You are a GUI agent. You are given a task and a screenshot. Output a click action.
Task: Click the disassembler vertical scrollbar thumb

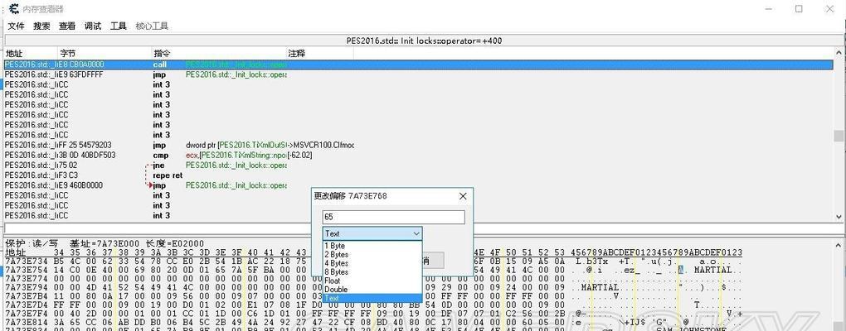click(x=838, y=135)
